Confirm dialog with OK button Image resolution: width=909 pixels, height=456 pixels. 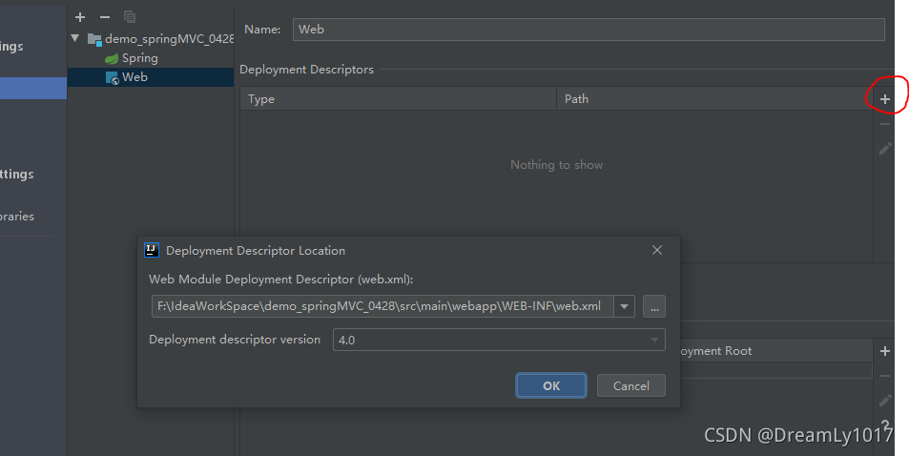(x=551, y=385)
